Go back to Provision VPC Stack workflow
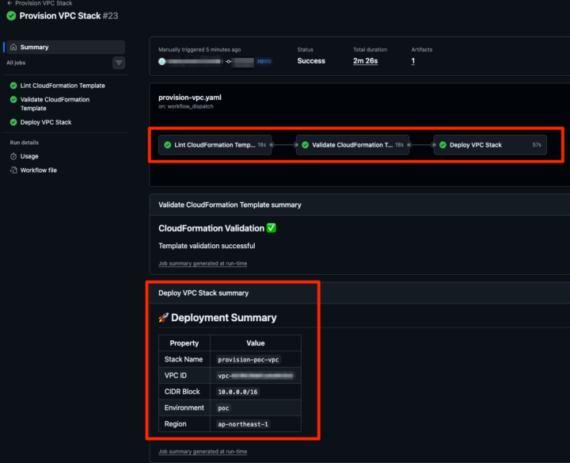 40,3
